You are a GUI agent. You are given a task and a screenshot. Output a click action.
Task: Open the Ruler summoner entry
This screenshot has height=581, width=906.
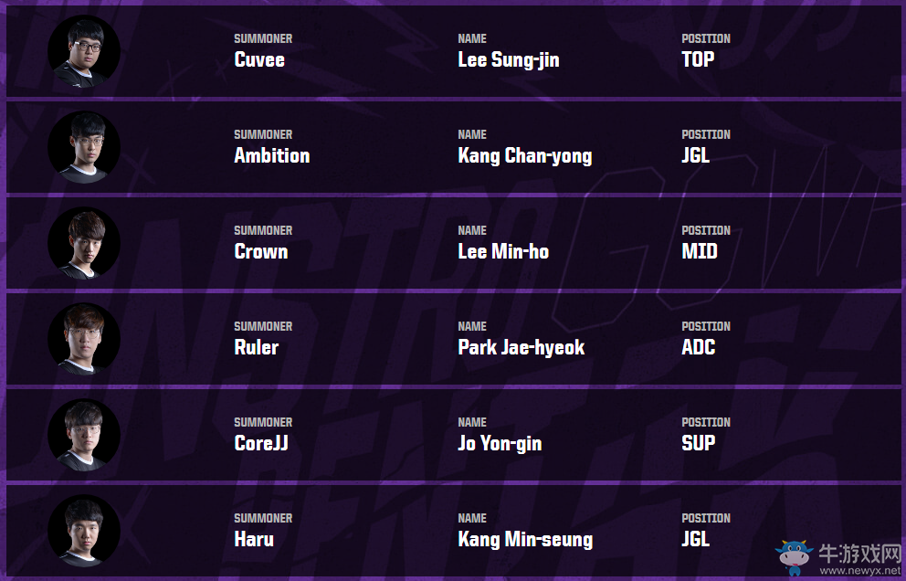[x=256, y=348]
